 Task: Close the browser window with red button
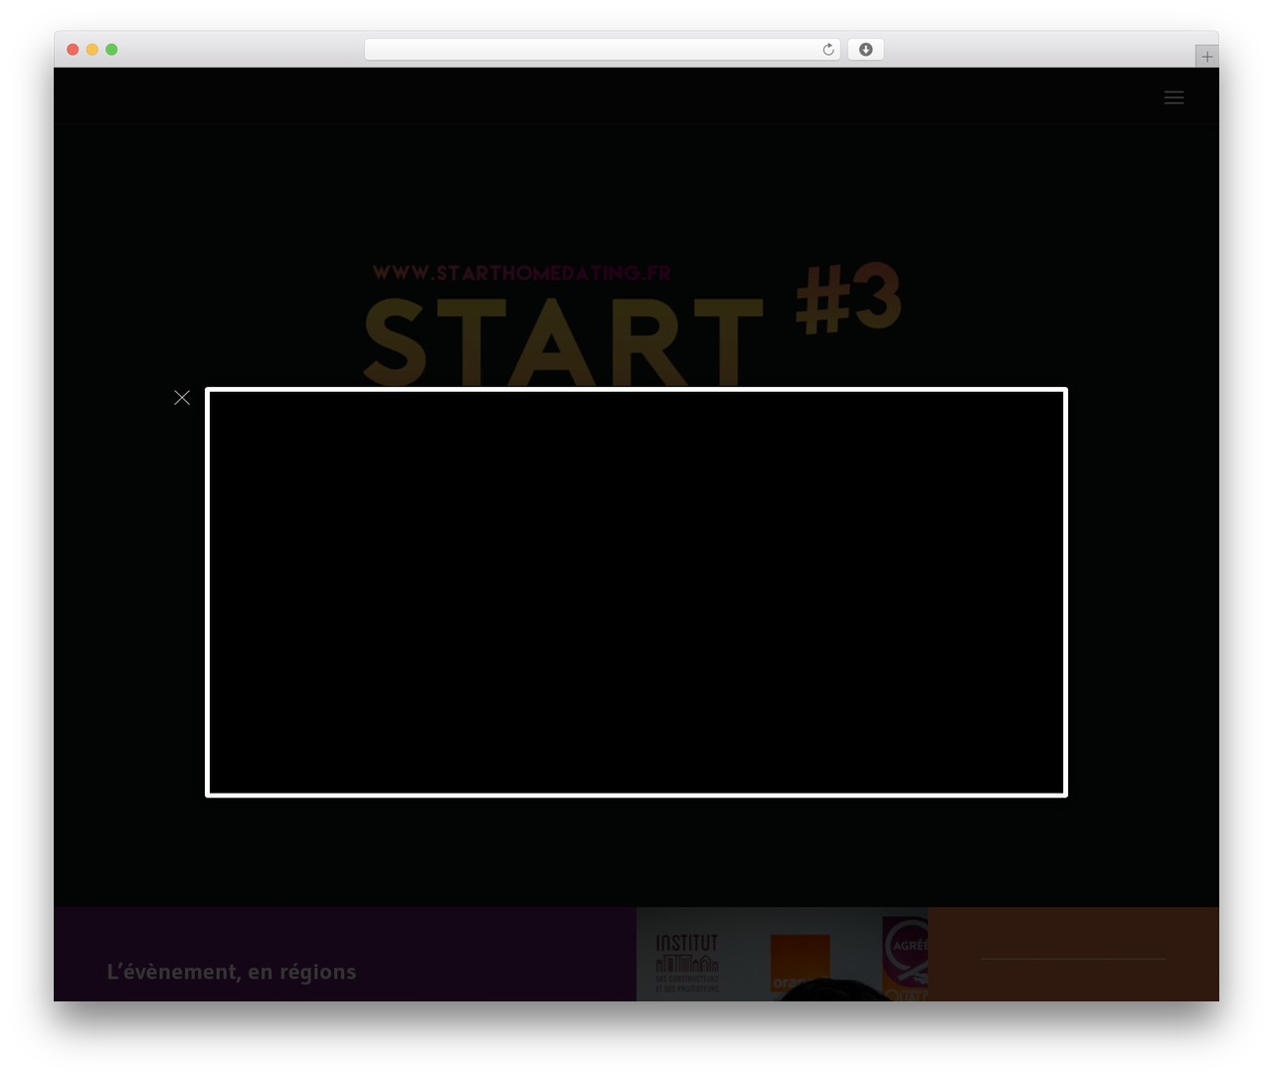(x=73, y=50)
